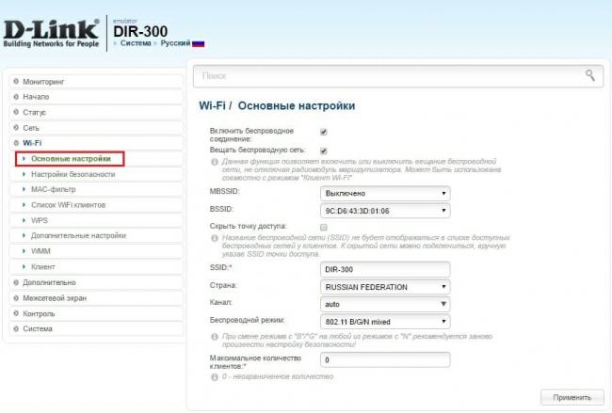This screenshot has width=612, height=413.
Task: Click gear icon next to Мониторинг
Action: [16, 82]
